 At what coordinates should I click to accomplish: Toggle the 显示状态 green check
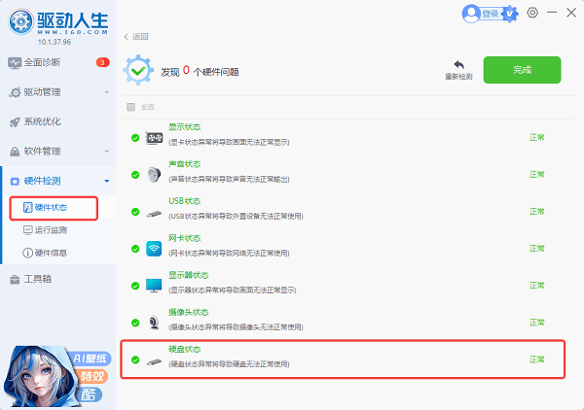(x=135, y=138)
